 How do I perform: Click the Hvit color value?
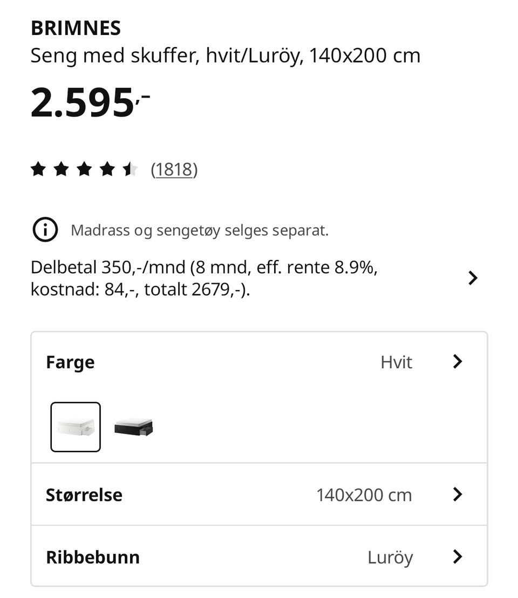[x=396, y=362]
